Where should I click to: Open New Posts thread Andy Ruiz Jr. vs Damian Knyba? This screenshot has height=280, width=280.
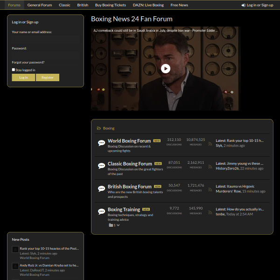tap(49, 265)
